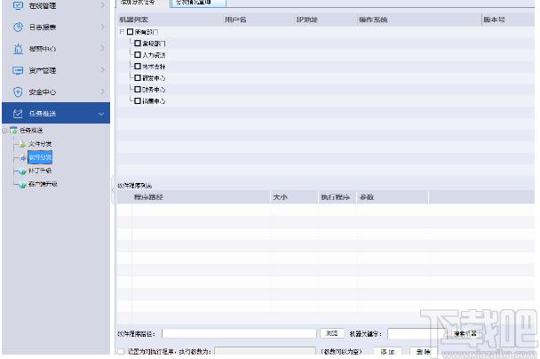Expand the 报警中心 chevron

(103, 48)
